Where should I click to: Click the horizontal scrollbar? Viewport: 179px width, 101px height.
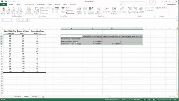pos(140,97)
